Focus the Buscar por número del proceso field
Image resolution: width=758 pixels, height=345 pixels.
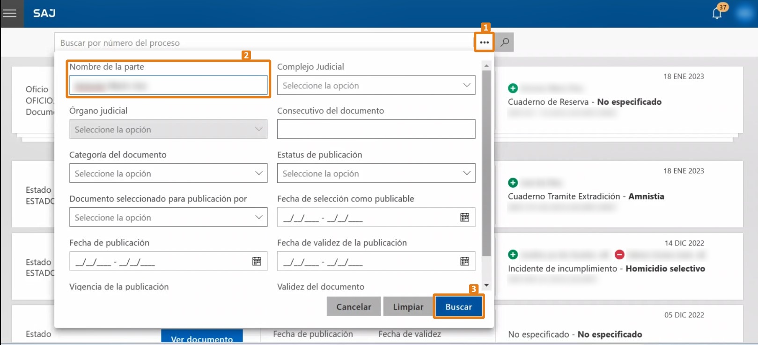(264, 43)
